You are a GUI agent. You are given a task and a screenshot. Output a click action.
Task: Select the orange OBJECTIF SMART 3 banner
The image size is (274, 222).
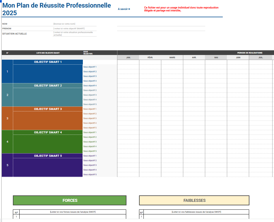tap(48, 109)
